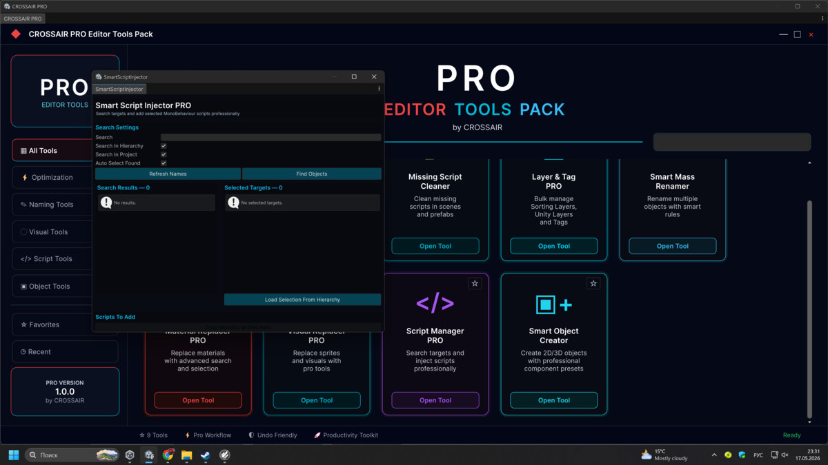828x465 pixels.
Task: Open Tool for Smart Mass Renamer
Action: tap(673, 246)
